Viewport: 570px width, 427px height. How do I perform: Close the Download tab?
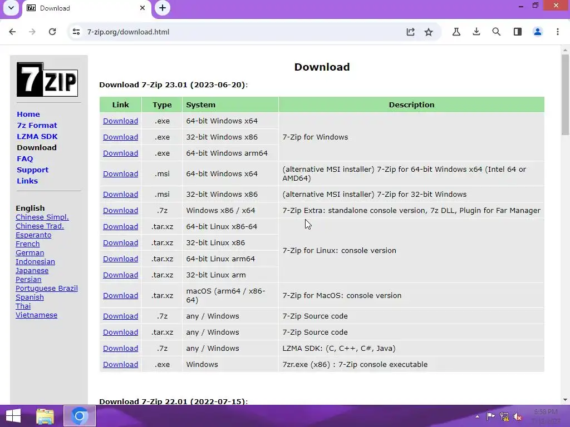point(142,8)
